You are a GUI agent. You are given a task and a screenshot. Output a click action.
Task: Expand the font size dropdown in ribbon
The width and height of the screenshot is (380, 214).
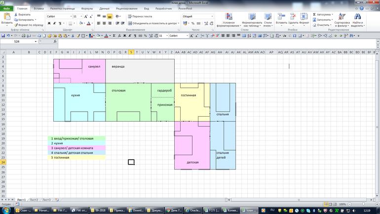tap(81, 16)
